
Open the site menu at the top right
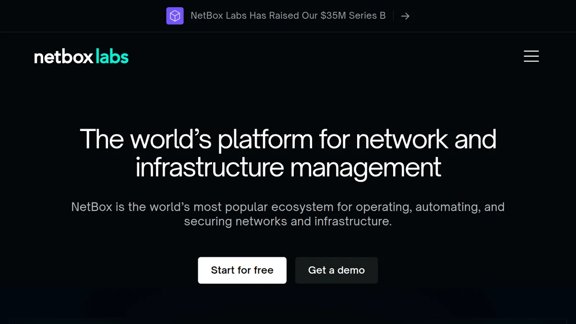[531, 56]
